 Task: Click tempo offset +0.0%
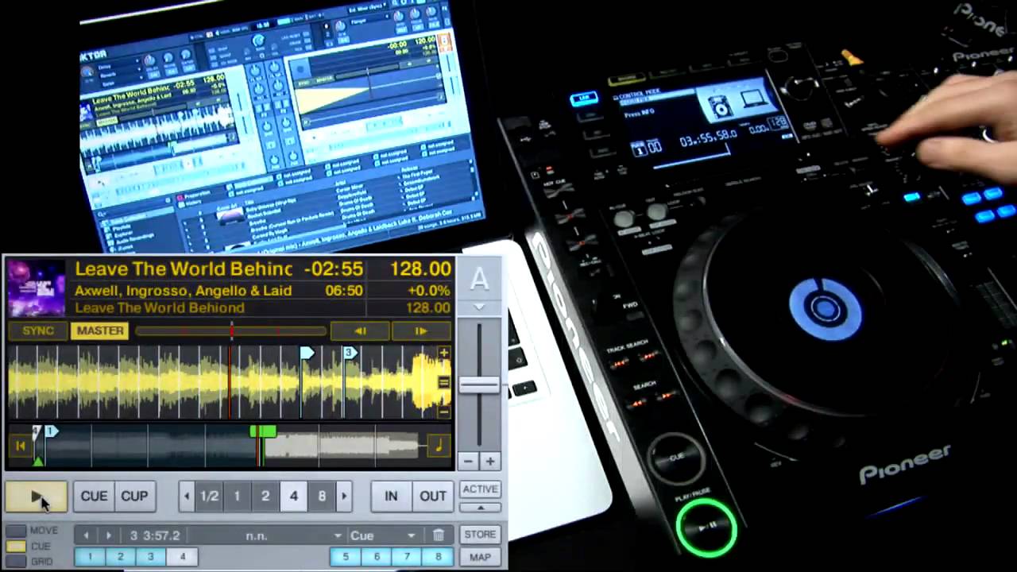427,291
